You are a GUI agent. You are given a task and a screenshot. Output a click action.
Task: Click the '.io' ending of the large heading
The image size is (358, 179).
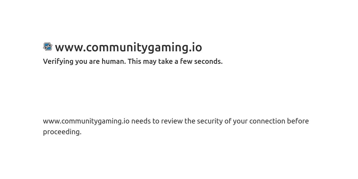coord(195,47)
